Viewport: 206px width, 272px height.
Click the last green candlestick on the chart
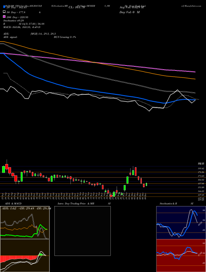click(x=146, y=184)
